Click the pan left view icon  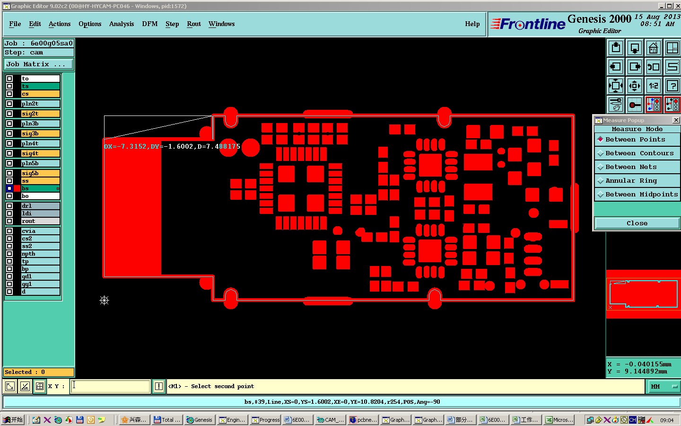(x=616, y=67)
